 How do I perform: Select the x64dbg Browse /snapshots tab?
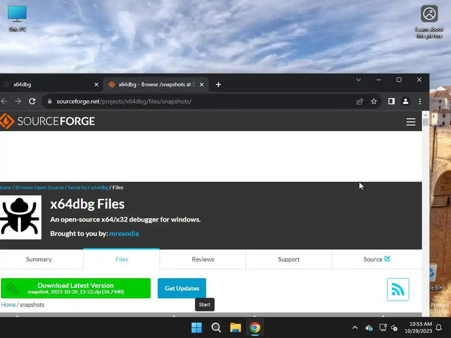[x=155, y=84]
